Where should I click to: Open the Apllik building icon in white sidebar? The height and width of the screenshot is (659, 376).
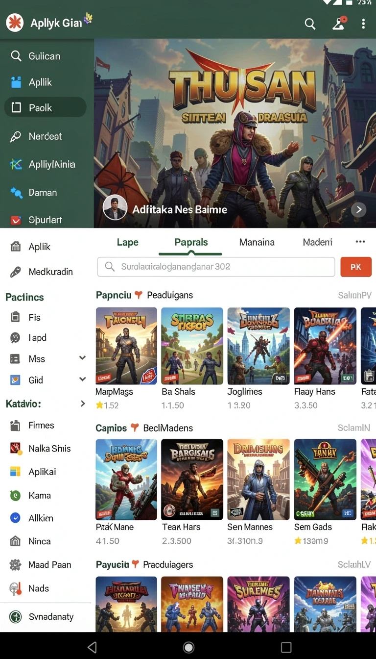click(x=16, y=247)
